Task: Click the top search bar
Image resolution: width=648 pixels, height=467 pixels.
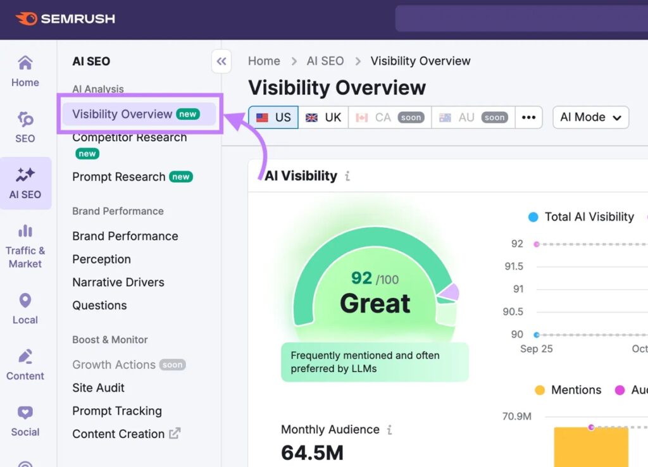Action: point(521,18)
